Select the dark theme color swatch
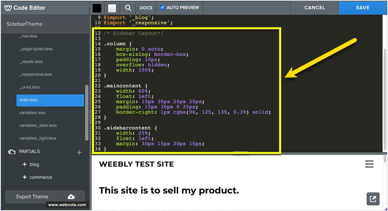 click(97, 8)
